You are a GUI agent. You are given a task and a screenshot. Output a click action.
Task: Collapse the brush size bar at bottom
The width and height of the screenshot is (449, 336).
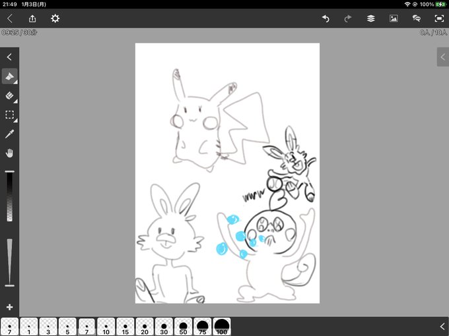(x=442, y=326)
